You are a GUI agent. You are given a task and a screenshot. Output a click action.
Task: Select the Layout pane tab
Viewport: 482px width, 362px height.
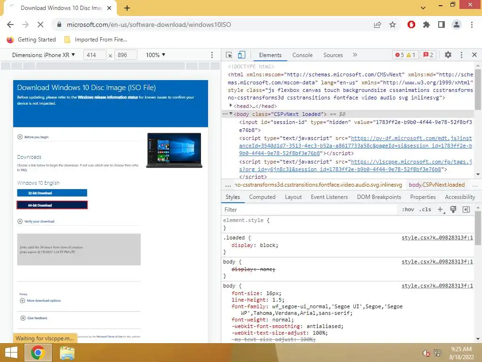click(293, 197)
